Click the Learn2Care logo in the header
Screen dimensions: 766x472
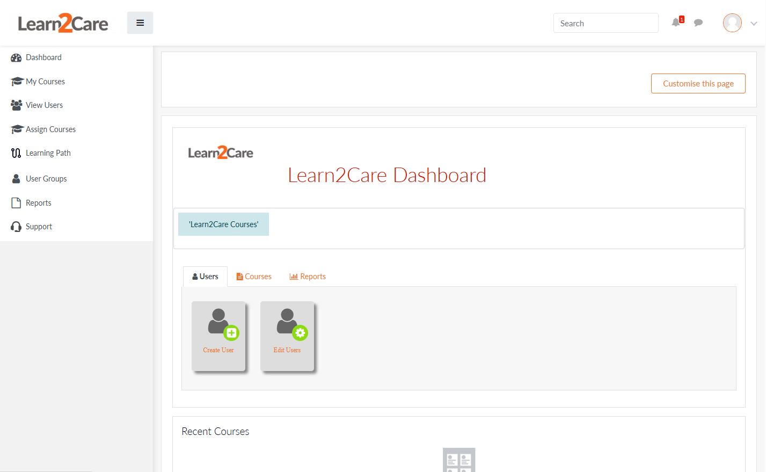pyautogui.click(x=63, y=23)
